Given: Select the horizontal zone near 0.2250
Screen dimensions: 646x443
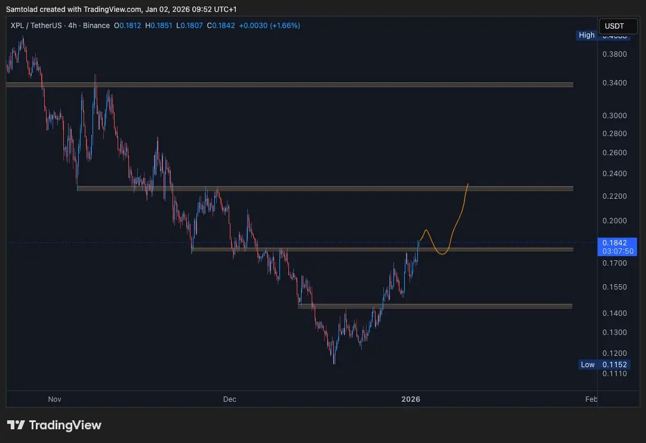Looking at the screenshot, I should (325, 189).
